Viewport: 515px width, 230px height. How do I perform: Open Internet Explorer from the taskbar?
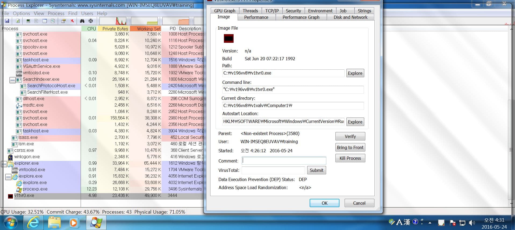point(33,223)
